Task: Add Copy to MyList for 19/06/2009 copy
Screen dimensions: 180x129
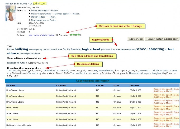Action: click(163, 120)
